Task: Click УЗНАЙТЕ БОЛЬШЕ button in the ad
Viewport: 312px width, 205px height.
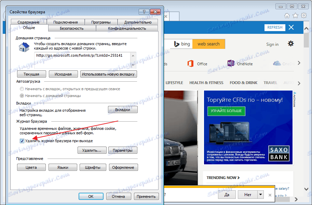Action: tap(226, 111)
